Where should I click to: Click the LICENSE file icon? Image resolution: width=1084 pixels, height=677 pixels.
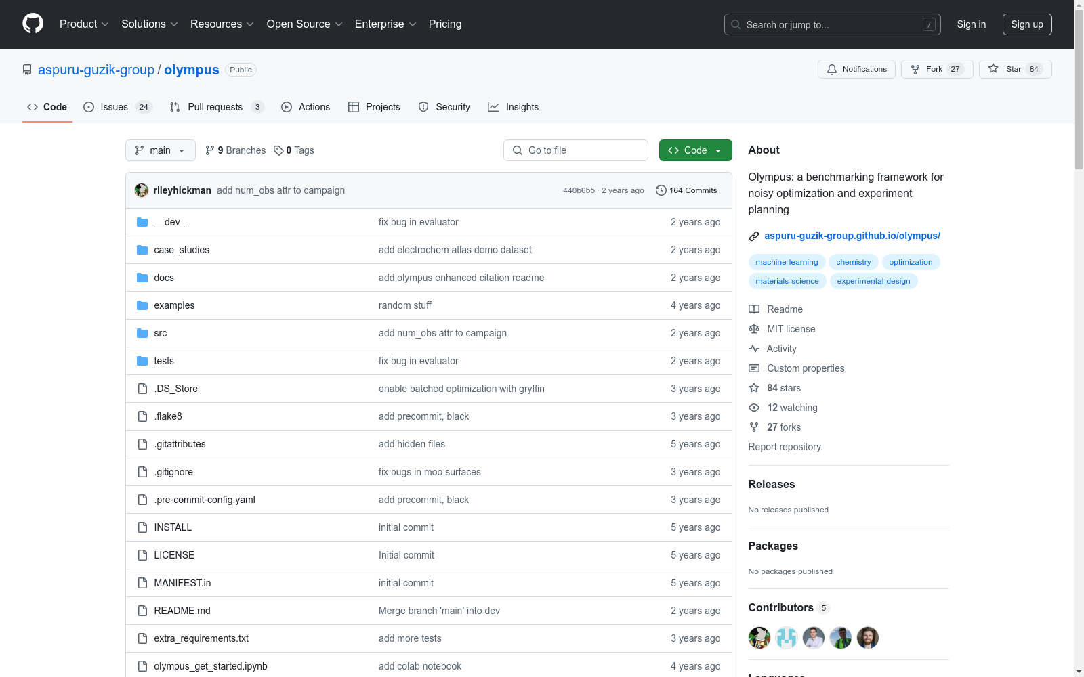coord(142,555)
